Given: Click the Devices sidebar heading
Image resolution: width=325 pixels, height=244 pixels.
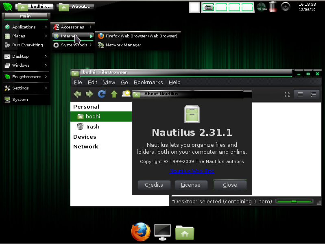Looking at the screenshot, I should coord(85,137).
